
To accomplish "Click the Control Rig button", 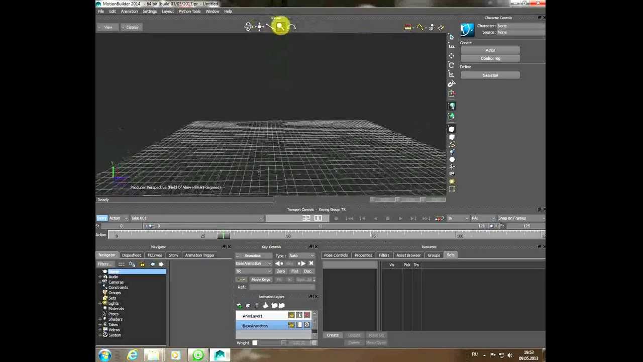I will click(x=490, y=58).
